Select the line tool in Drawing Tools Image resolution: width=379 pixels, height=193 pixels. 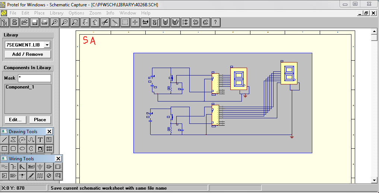(4, 140)
